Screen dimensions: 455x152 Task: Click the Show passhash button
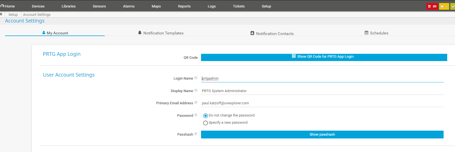point(322,135)
